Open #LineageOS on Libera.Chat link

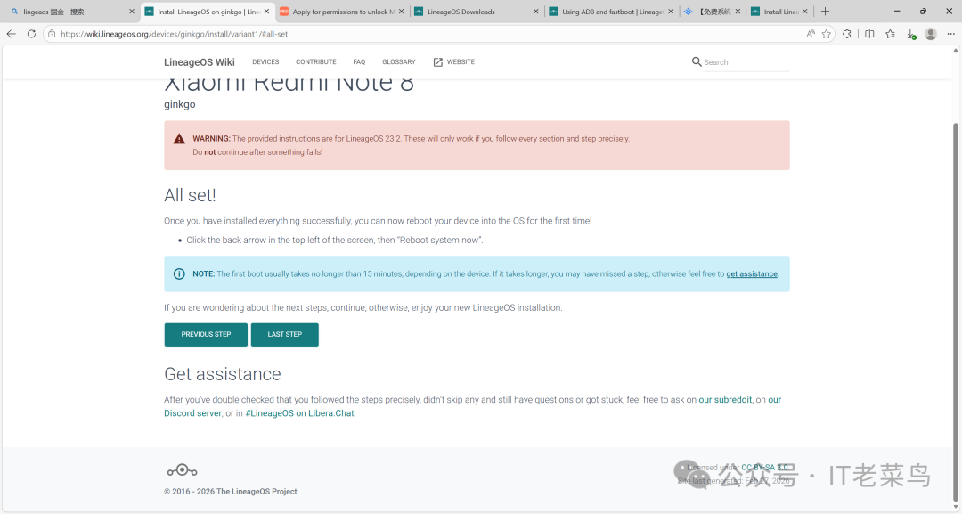pos(299,413)
